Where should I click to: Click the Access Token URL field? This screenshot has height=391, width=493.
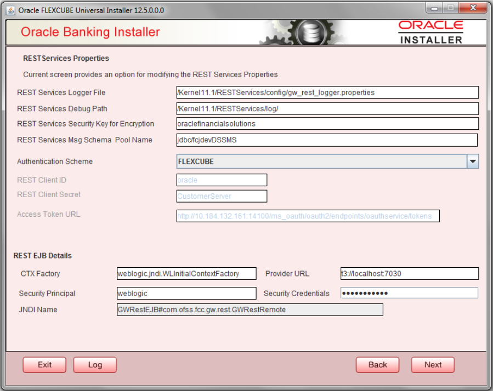click(308, 216)
